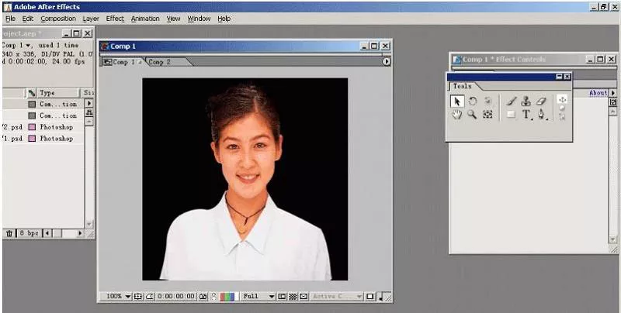Open Comp viewer flyout menu arrow
Screen dimensions: 621x313
386,61
